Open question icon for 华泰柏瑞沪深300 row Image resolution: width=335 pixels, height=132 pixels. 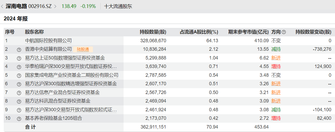click(x=19, y=67)
